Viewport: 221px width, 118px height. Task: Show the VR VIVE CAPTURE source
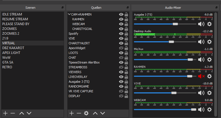(x=121, y=91)
